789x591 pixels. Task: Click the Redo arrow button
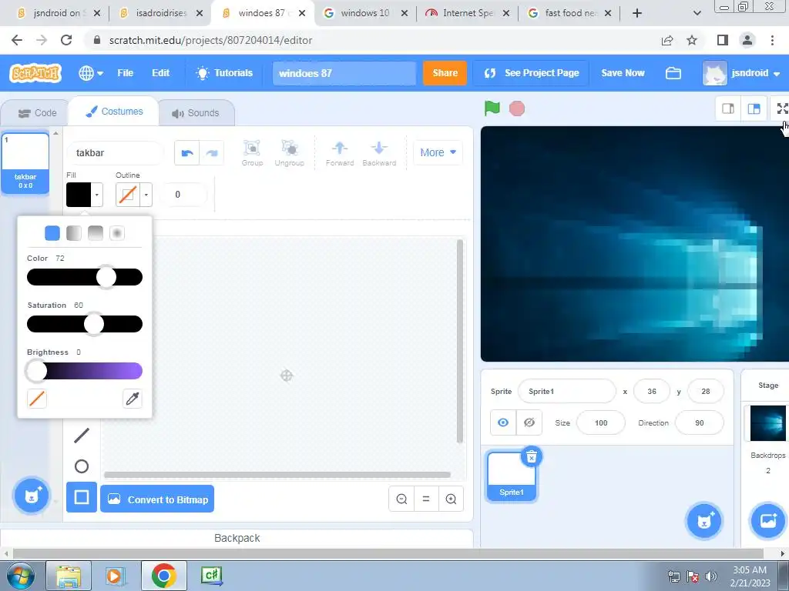click(212, 153)
